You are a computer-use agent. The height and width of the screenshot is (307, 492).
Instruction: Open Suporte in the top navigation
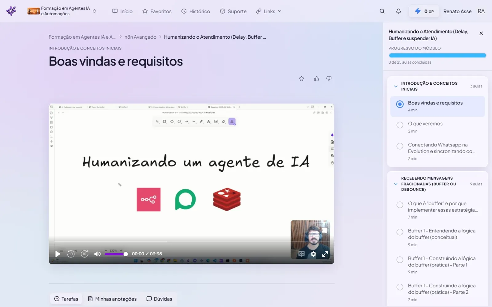(x=233, y=11)
